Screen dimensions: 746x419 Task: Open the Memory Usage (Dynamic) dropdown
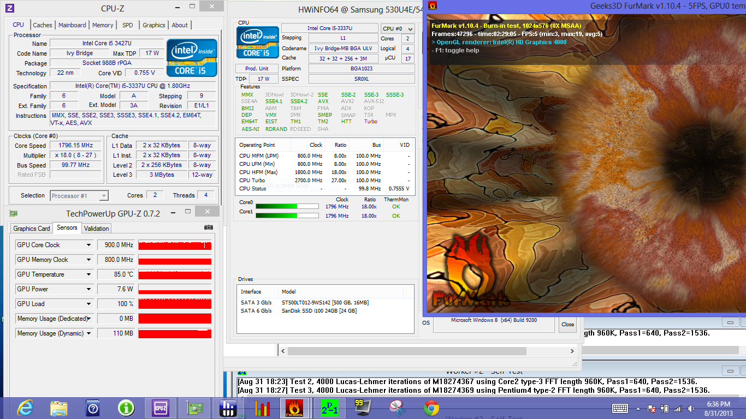[89, 333]
